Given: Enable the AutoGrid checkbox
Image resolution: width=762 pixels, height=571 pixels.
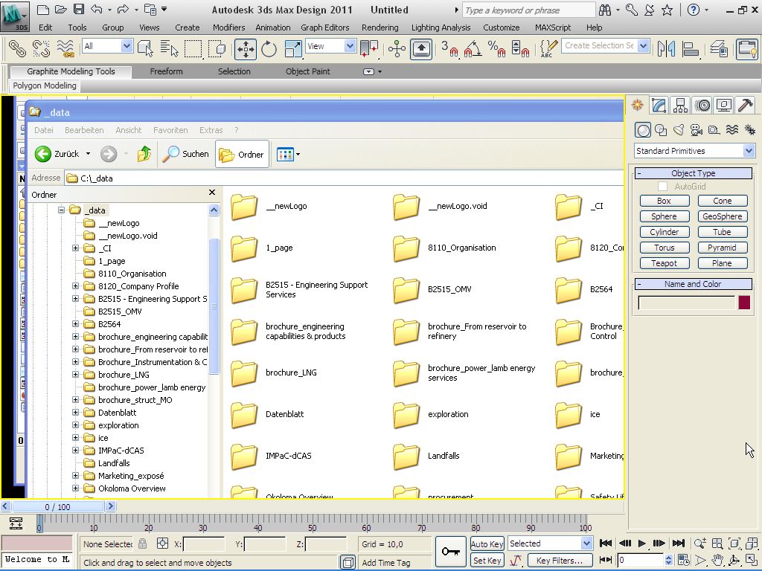Looking at the screenshot, I should pos(662,187).
